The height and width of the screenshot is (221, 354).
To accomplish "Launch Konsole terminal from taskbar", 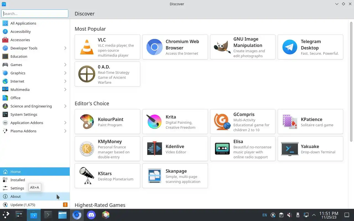I will point(48,215).
